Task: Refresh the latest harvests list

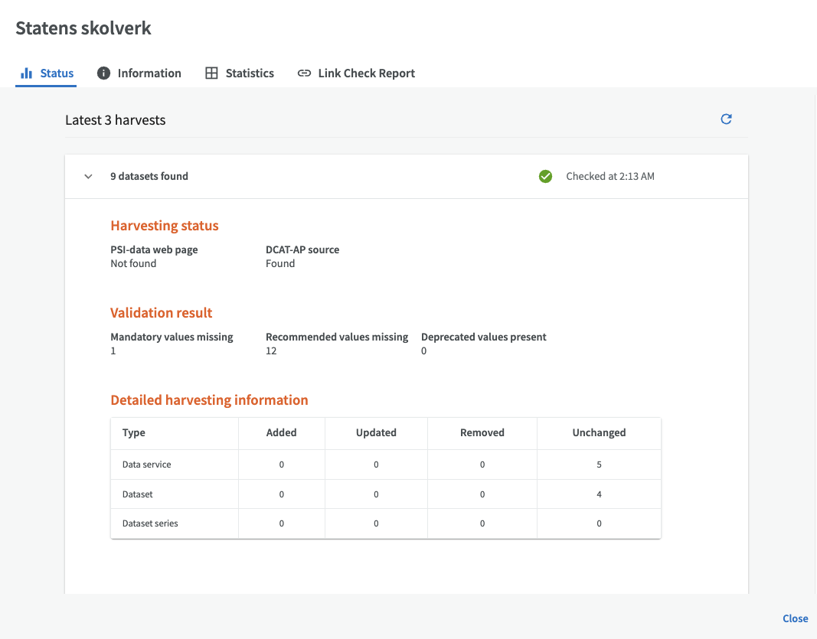Action: pyautogui.click(x=726, y=119)
